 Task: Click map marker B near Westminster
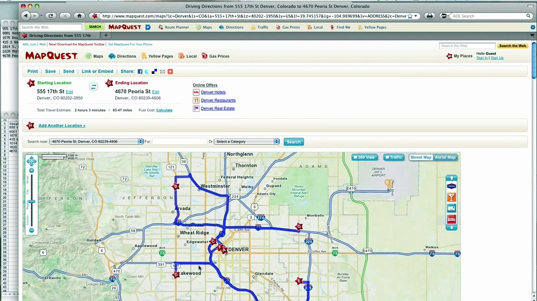point(176,186)
